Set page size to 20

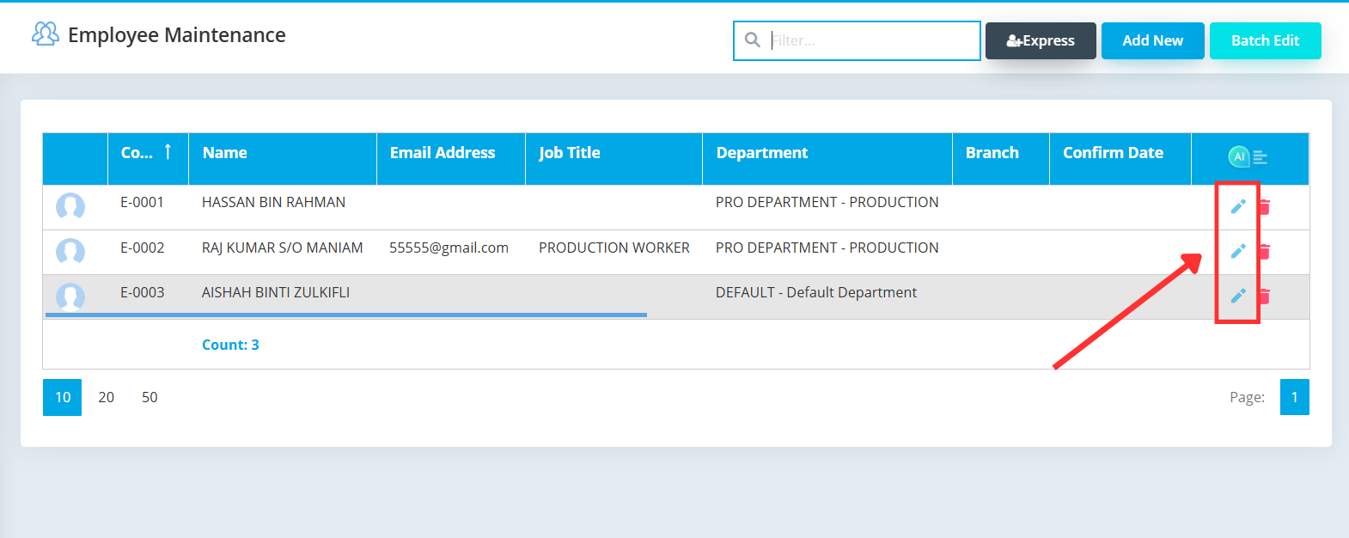[107, 397]
